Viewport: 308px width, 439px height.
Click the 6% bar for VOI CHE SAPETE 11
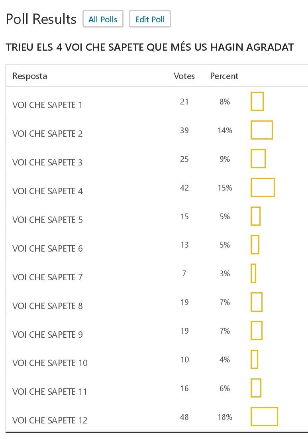256,388
